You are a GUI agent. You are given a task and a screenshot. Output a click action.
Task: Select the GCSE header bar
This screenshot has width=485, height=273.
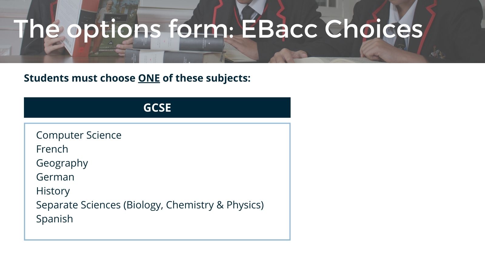coord(157,107)
